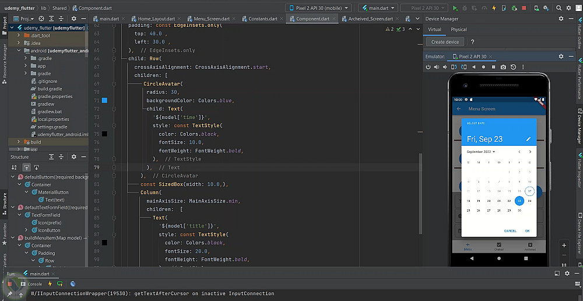Stop the running app using the red square

[x=524, y=8]
